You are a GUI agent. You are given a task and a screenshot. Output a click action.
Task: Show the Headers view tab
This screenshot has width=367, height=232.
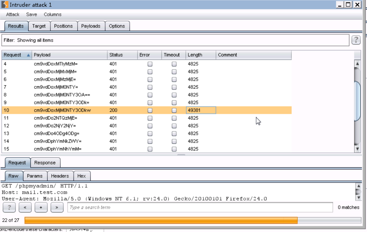[x=60, y=176]
